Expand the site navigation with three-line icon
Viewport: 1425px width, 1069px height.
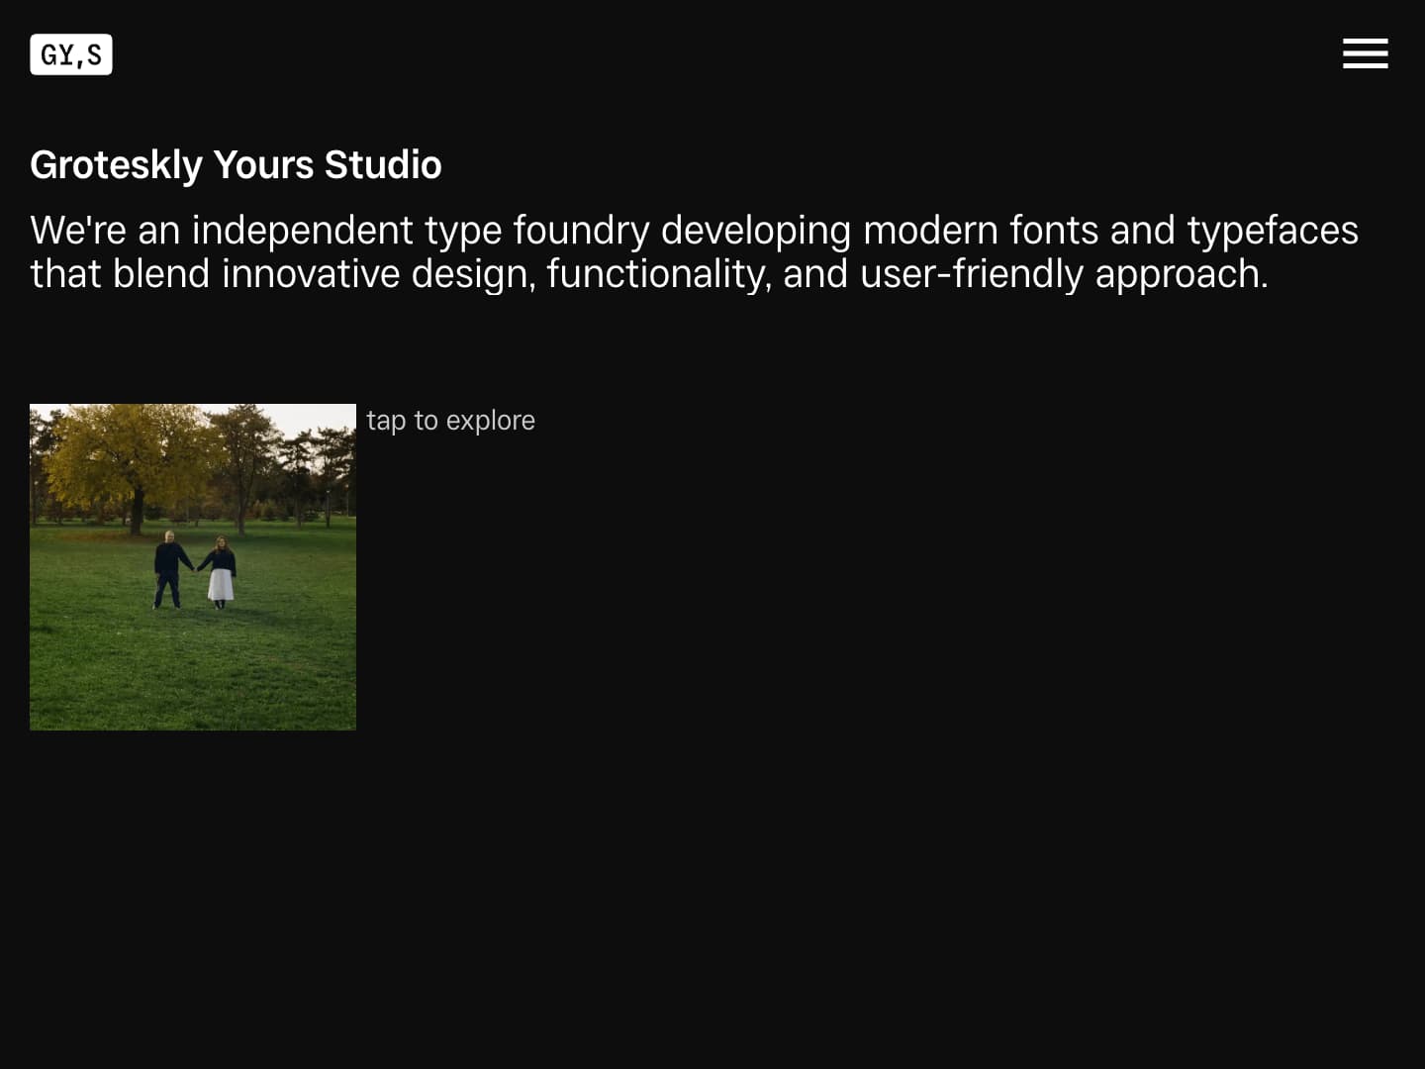click(x=1365, y=53)
